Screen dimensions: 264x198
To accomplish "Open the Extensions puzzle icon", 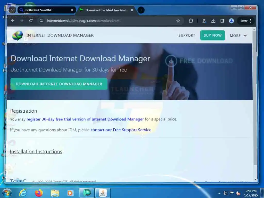I will (x=191, y=21).
